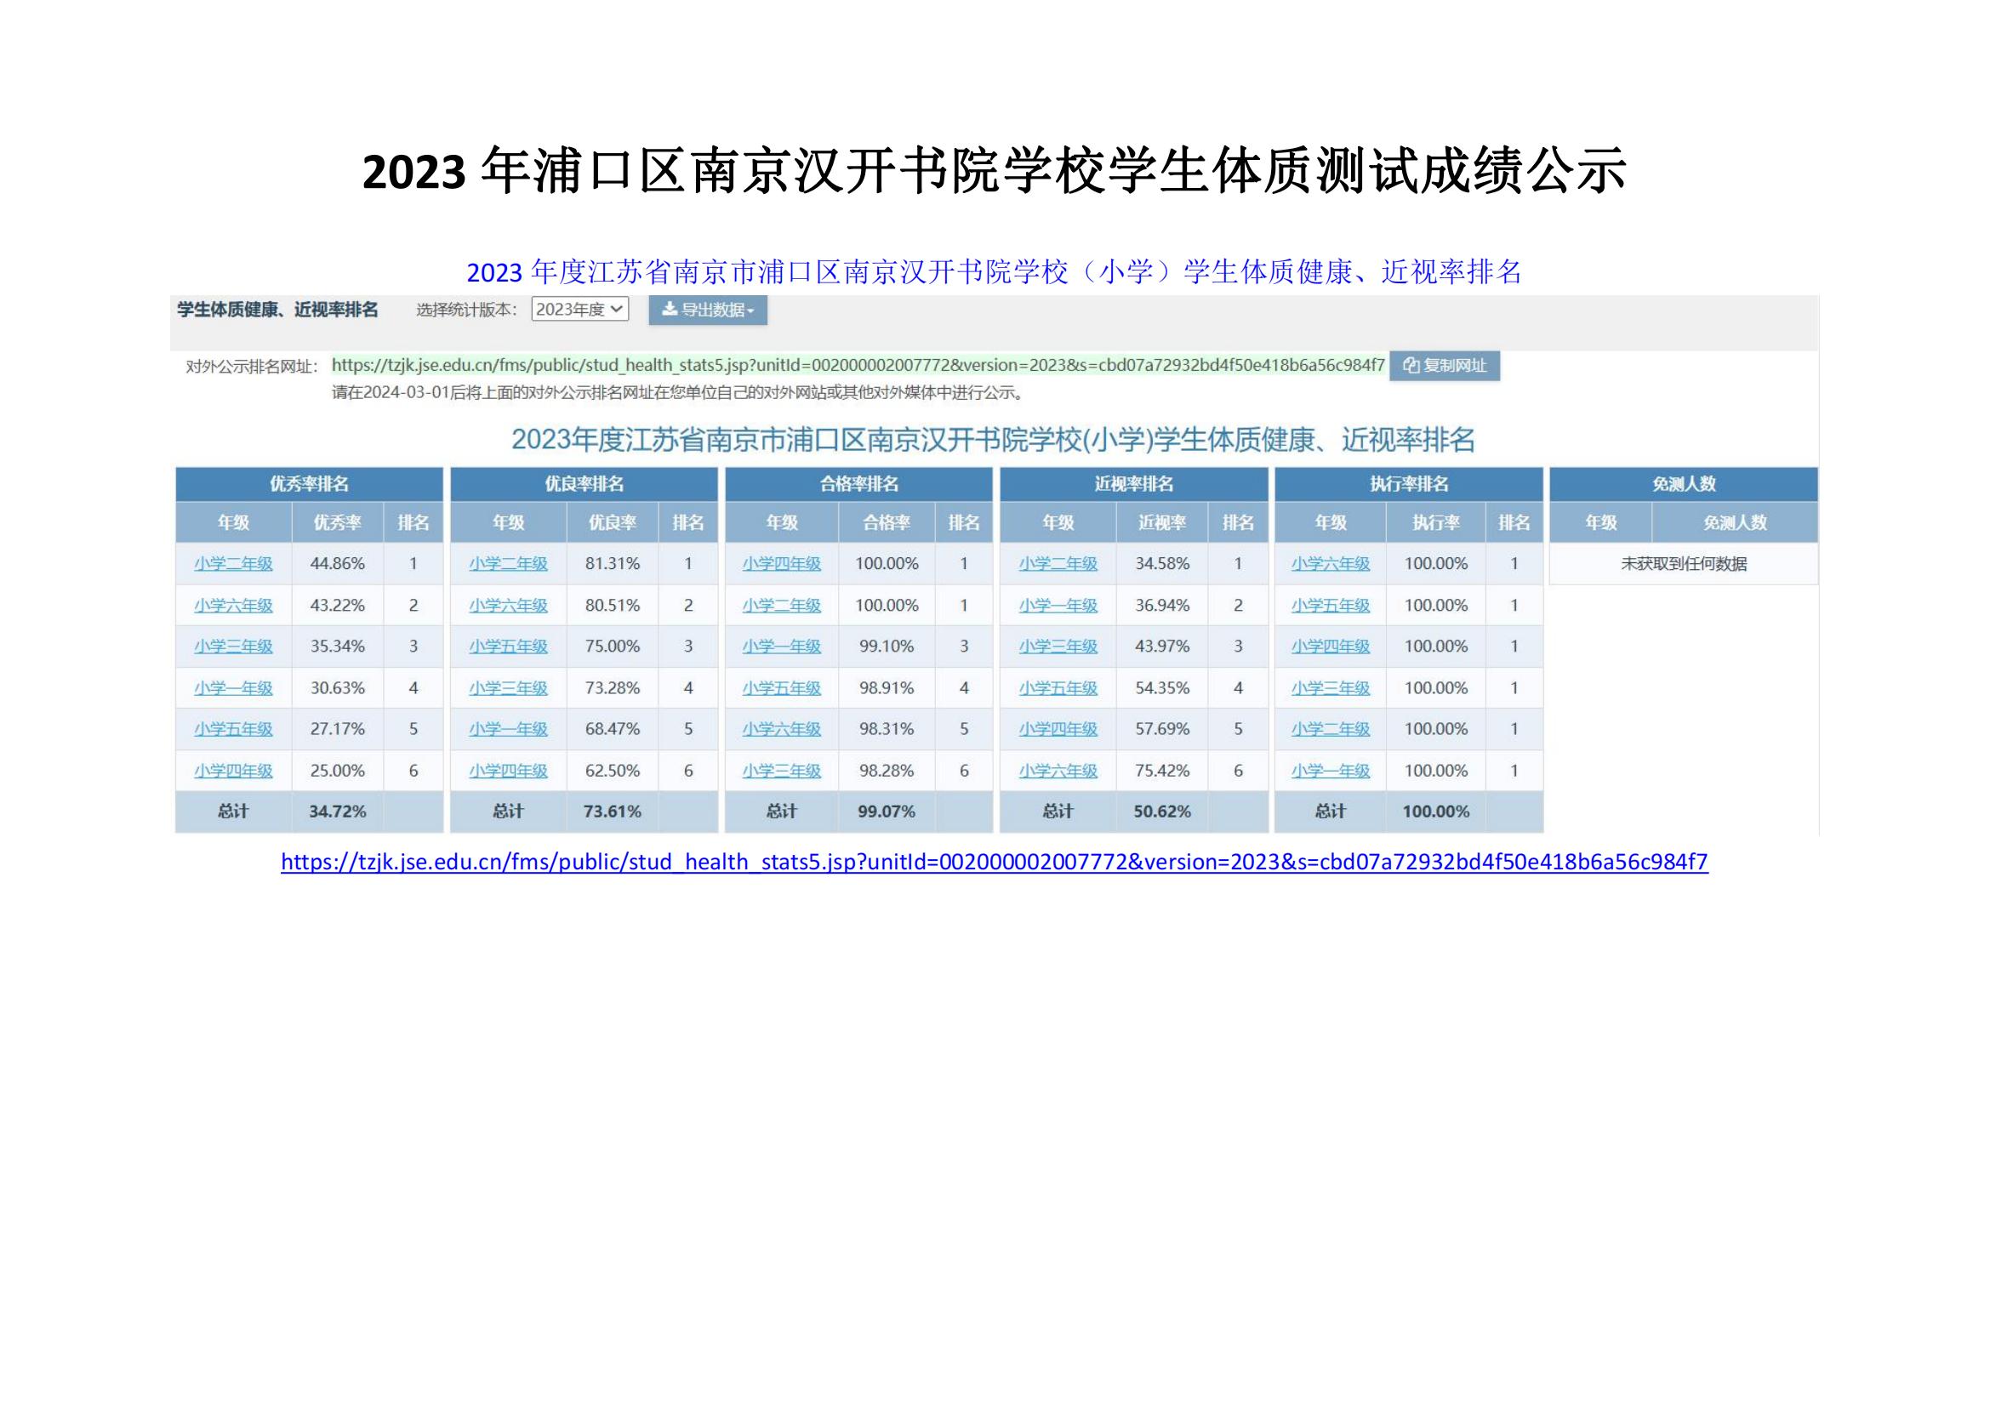Select the 44.86% excellent rate cell
This screenshot has width=1990, height=1407.
tap(337, 564)
